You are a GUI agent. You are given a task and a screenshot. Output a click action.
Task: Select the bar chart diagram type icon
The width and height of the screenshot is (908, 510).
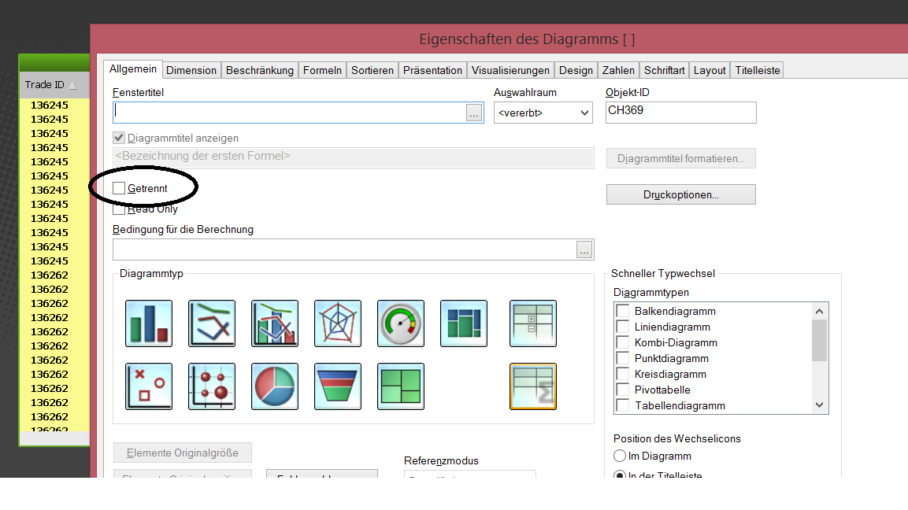tap(149, 323)
